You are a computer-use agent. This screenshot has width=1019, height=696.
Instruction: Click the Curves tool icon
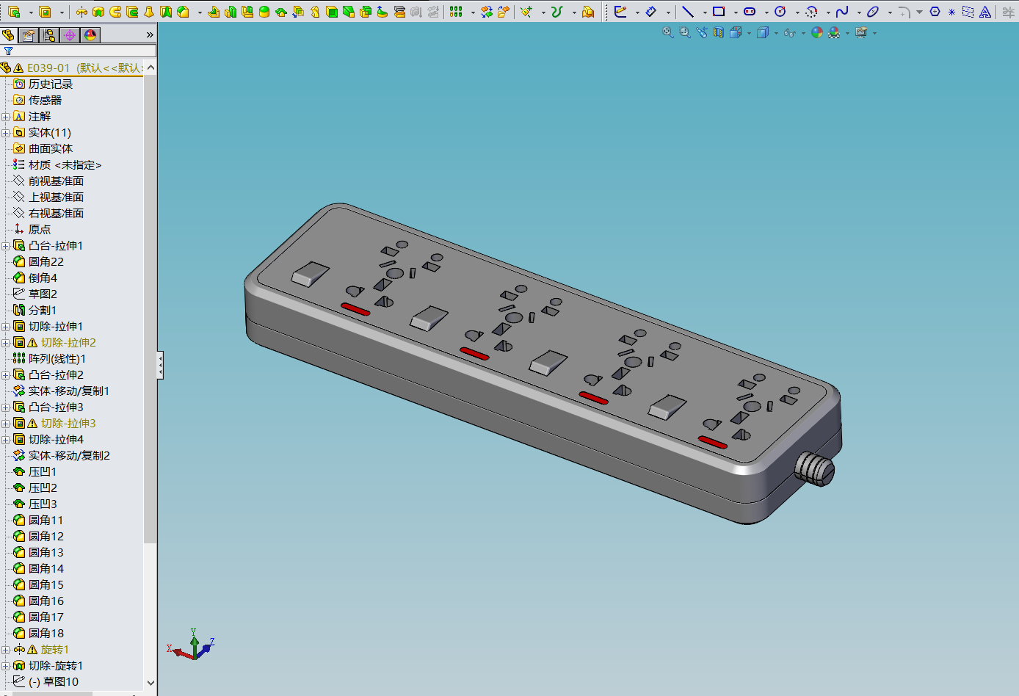[x=556, y=12]
